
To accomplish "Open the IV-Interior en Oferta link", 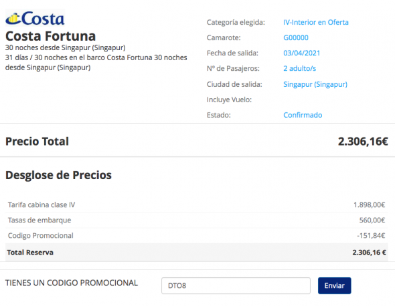I will tap(316, 22).
